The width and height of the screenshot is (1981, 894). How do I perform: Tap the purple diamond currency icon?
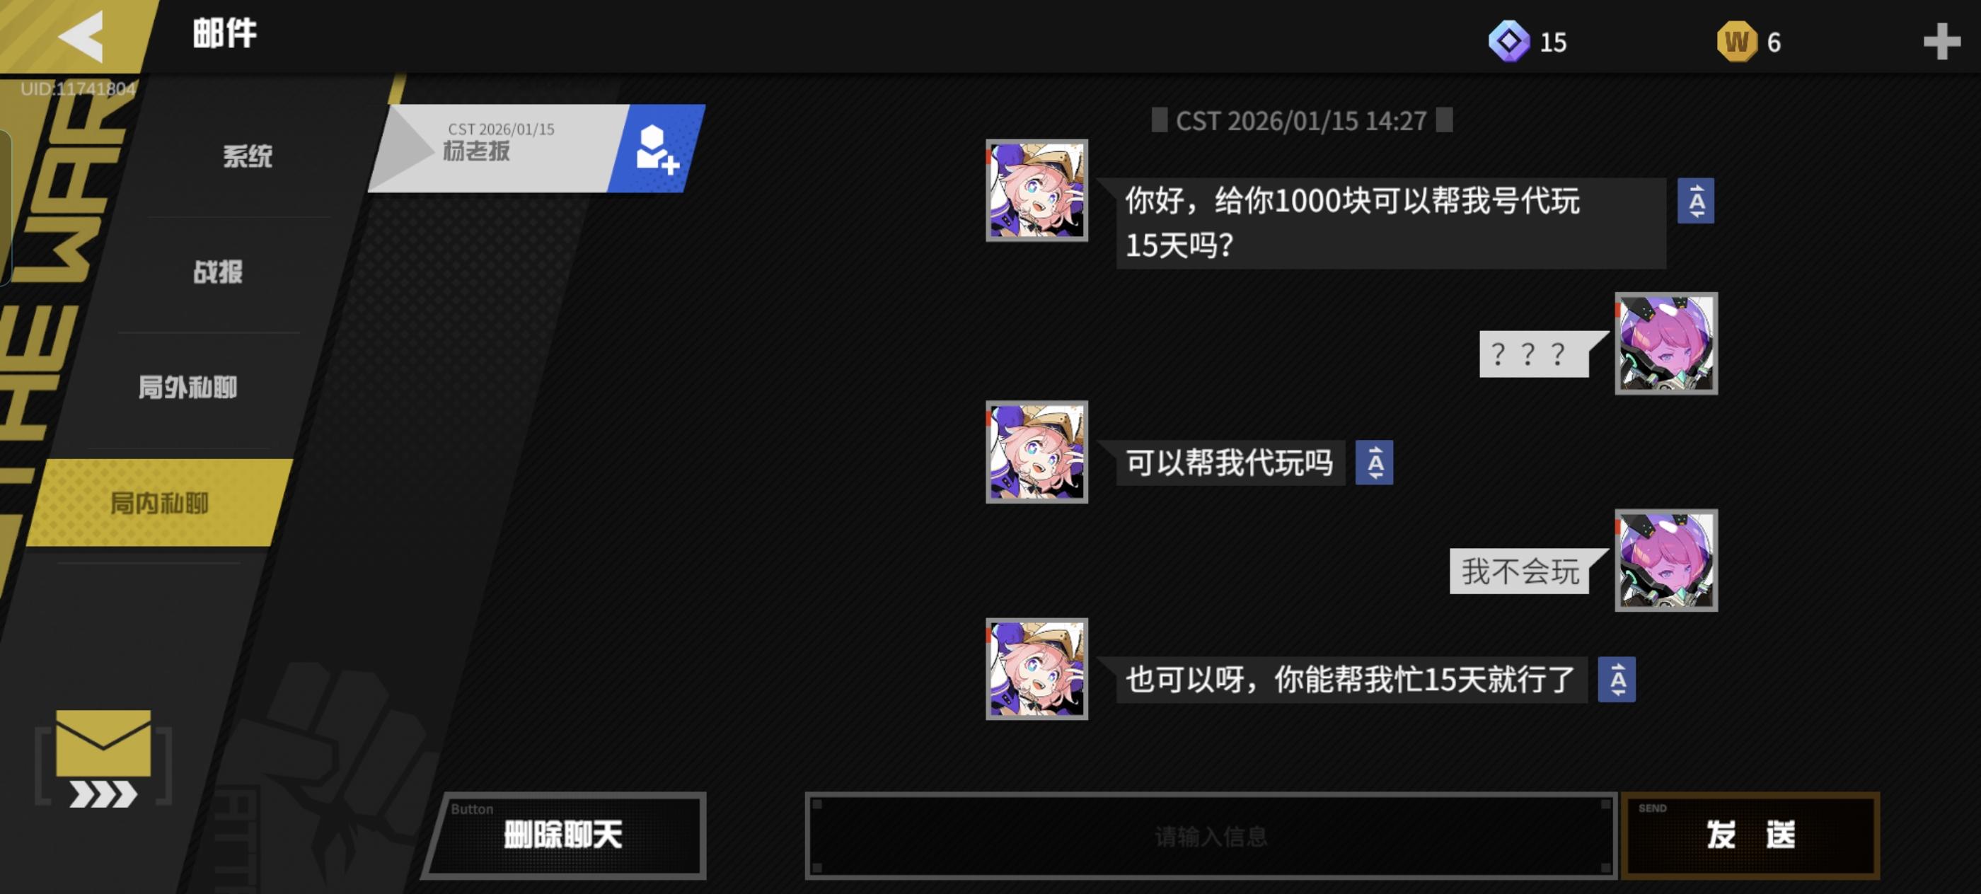(1509, 41)
